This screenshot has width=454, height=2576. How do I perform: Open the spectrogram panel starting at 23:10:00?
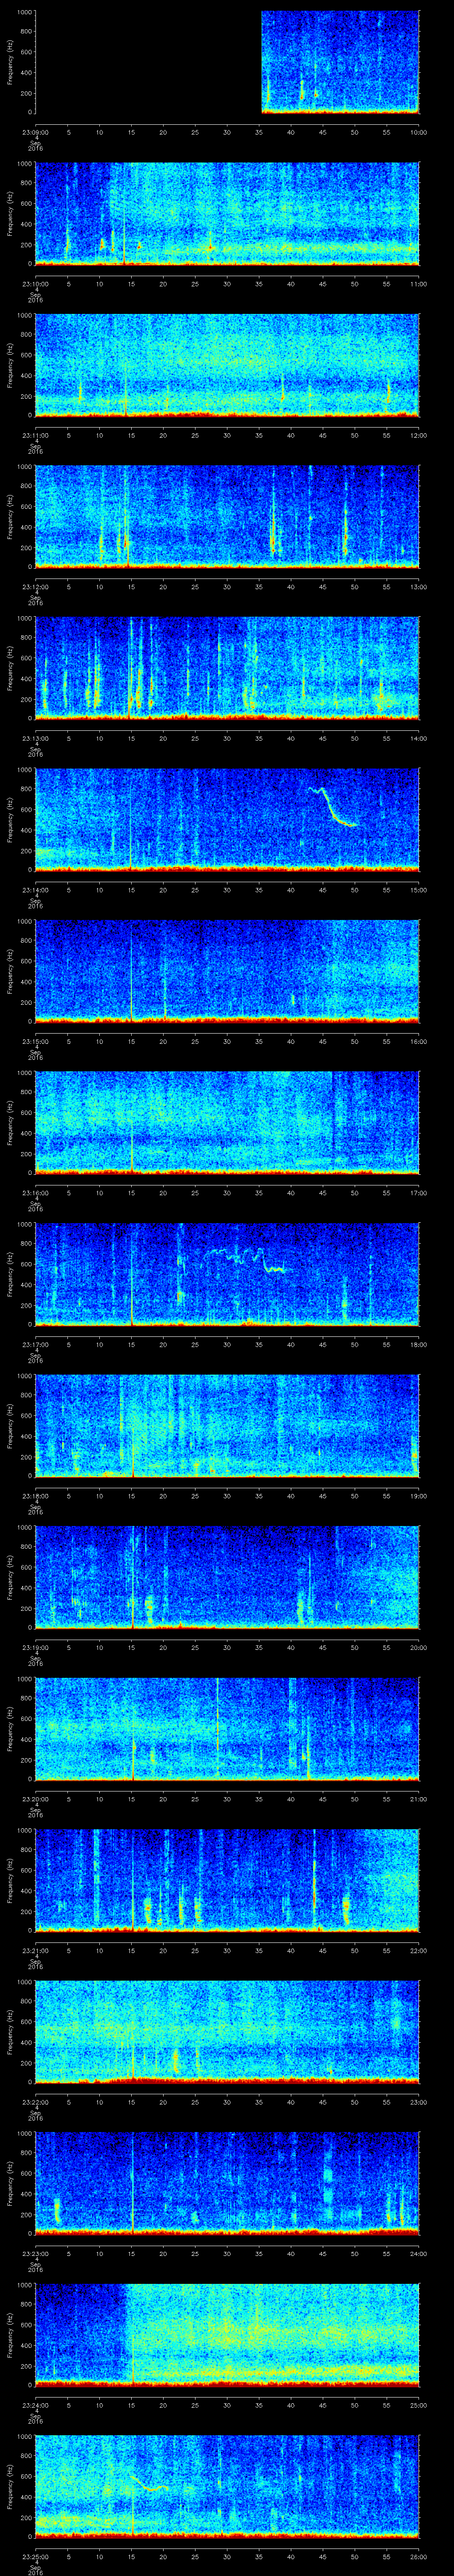(227, 214)
